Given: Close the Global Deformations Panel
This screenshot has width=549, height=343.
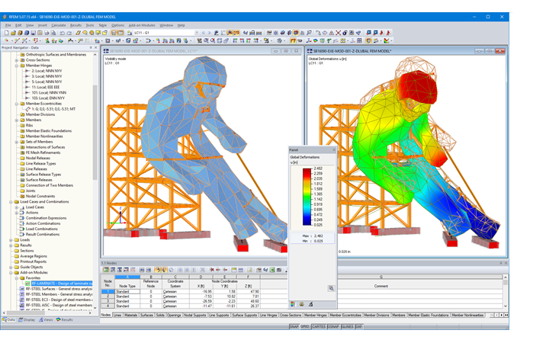Looking at the screenshot, I should 334,150.
